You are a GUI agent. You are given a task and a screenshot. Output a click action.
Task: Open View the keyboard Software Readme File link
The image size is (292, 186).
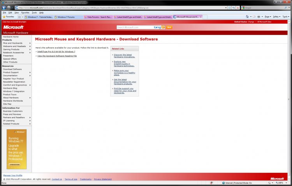(x=57, y=56)
